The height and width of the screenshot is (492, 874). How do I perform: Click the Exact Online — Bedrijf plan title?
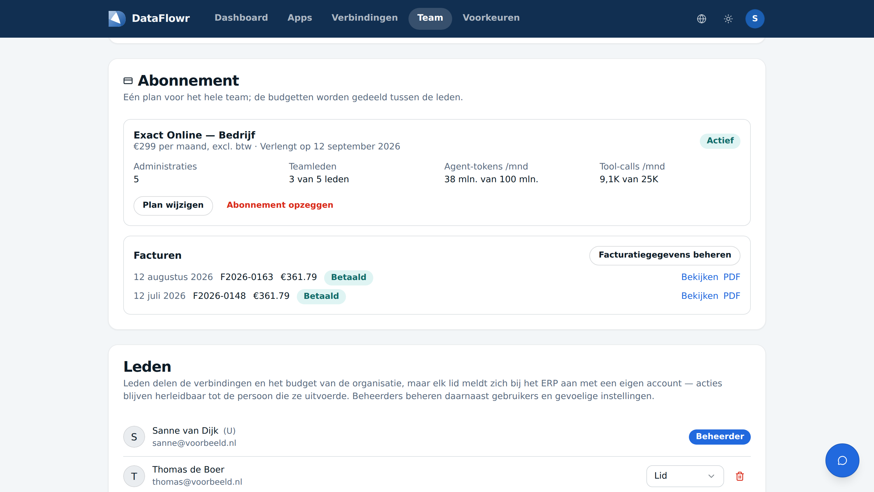coord(195,135)
